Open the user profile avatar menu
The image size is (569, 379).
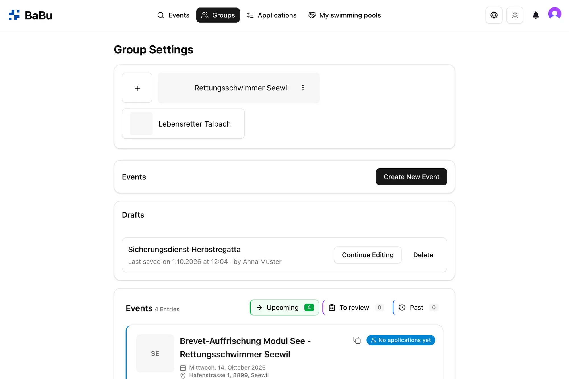[554, 14]
